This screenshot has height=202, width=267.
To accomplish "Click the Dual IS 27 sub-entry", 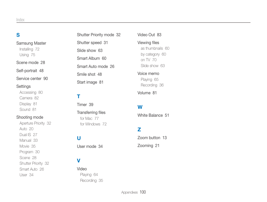I will (x=28, y=135).
